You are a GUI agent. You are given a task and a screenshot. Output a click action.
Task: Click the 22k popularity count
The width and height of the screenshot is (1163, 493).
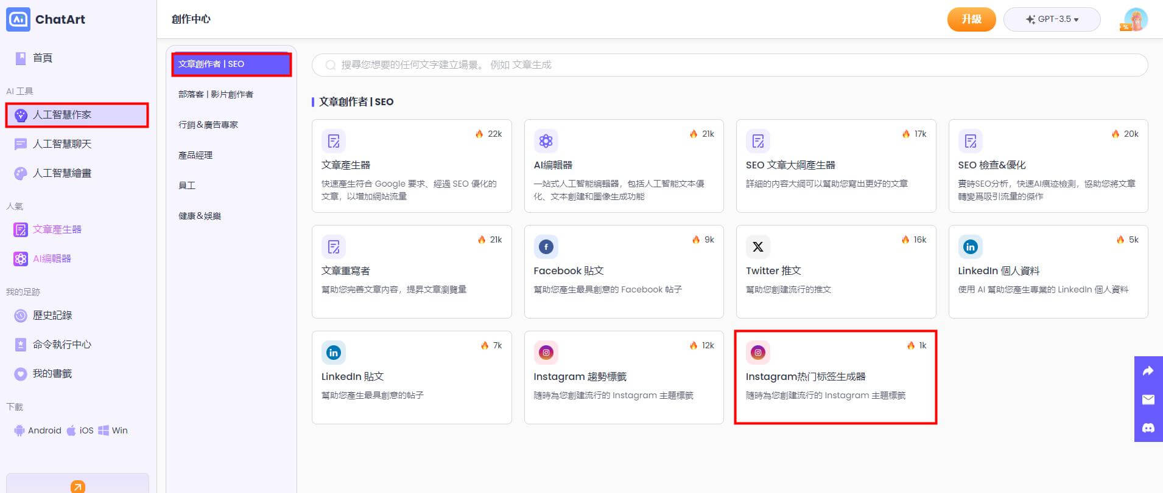(x=494, y=134)
